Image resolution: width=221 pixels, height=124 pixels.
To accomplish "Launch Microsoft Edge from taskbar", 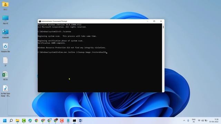I will 30,121.
